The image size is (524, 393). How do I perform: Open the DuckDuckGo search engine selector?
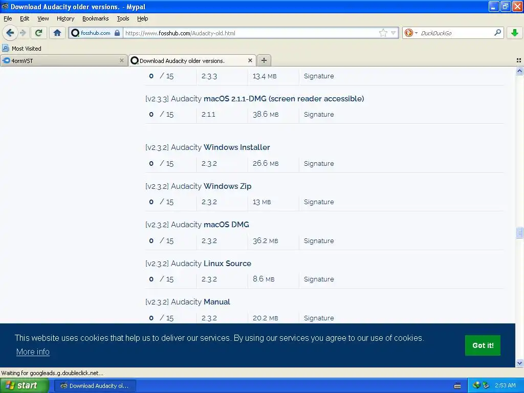coord(411,33)
